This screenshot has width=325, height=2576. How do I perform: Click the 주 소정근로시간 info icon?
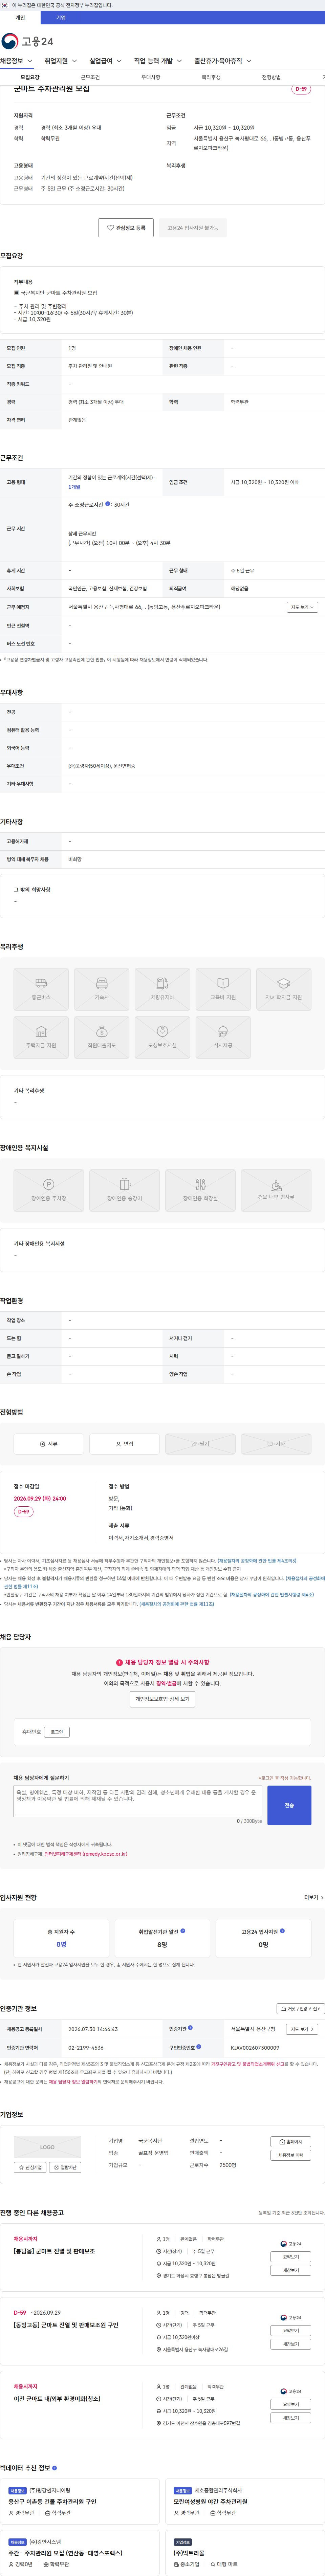[108, 504]
